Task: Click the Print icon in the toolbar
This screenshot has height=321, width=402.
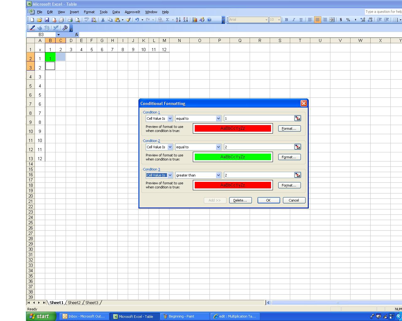Action: pos(70,20)
